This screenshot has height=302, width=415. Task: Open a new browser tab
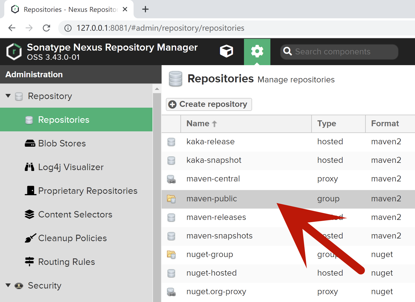coord(145,9)
